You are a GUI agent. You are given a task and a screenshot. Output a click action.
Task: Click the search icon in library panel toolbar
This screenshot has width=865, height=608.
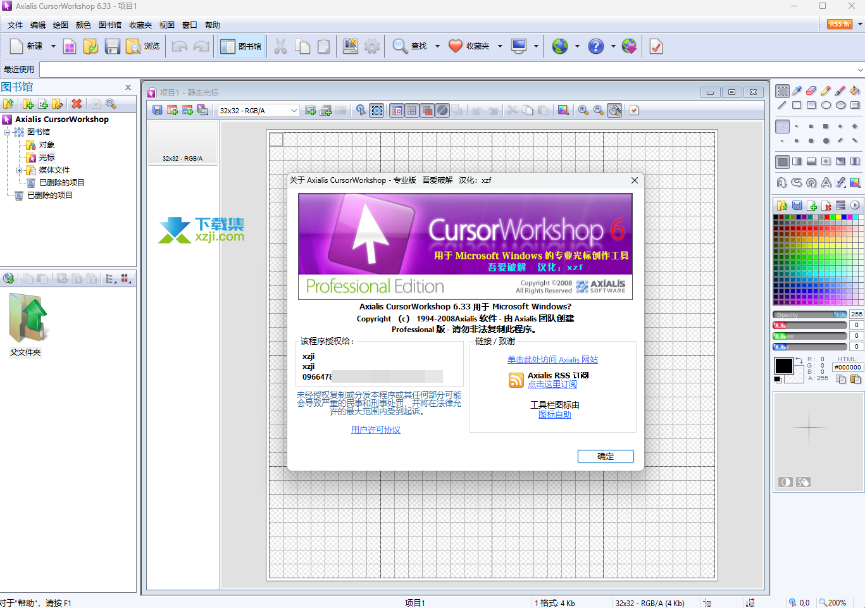[111, 104]
